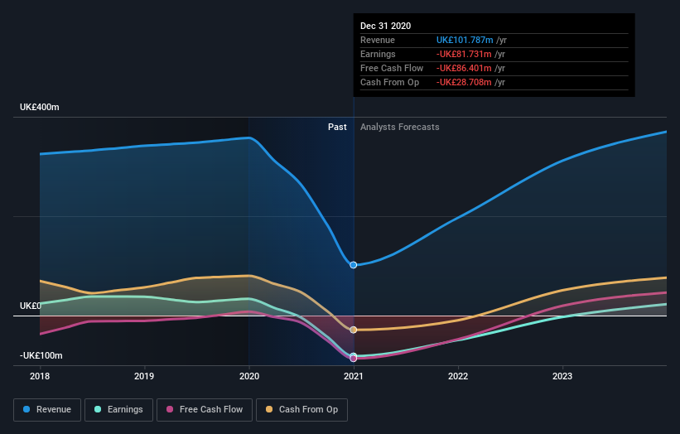Click the Past section label
Viewport: 680px width, 434px height.
(x=337, y=127)
